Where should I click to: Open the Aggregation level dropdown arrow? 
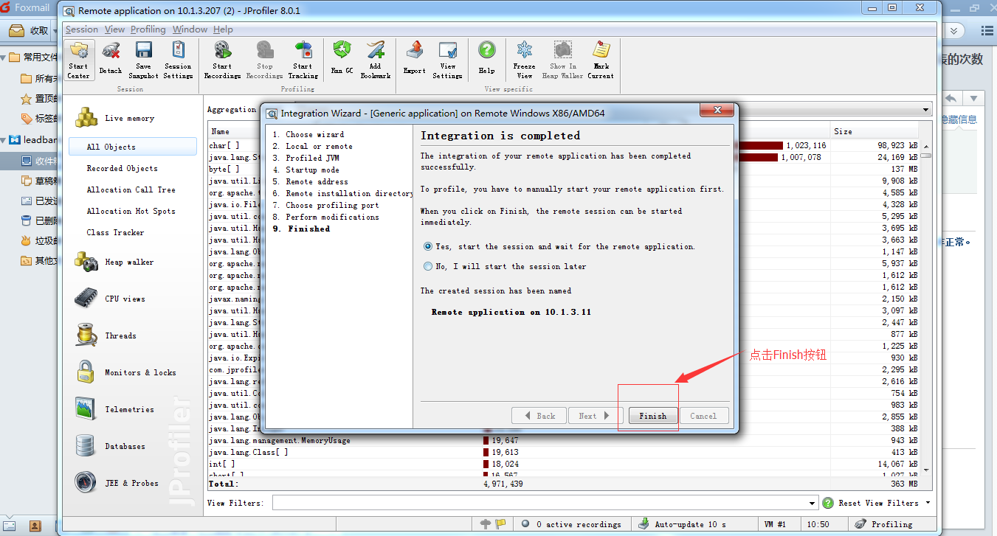pyautogui.click(x=926, y=110)
